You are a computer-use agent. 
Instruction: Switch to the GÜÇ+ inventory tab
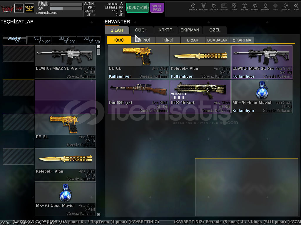(141, 30)
